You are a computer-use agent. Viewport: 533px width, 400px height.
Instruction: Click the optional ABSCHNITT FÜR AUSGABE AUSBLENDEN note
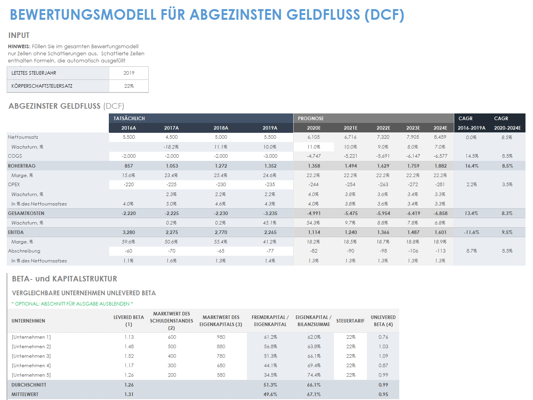[72, 304]
